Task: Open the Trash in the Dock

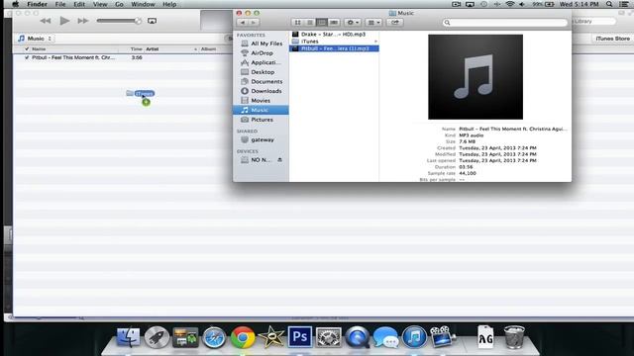Action: (x=514, y=337)
